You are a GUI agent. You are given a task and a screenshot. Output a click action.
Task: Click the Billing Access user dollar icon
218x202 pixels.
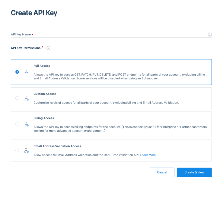pyautogui.click(x=26, y=124)
